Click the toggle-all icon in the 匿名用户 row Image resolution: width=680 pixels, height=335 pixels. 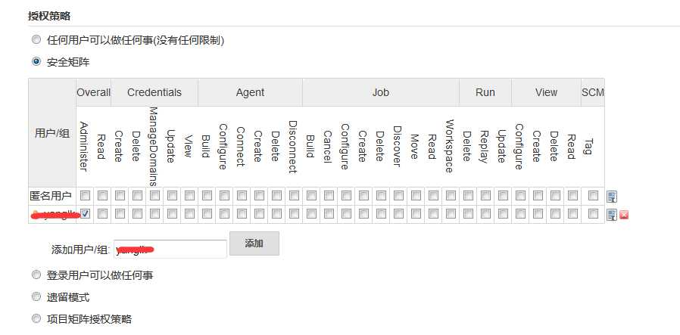(612, 196)
